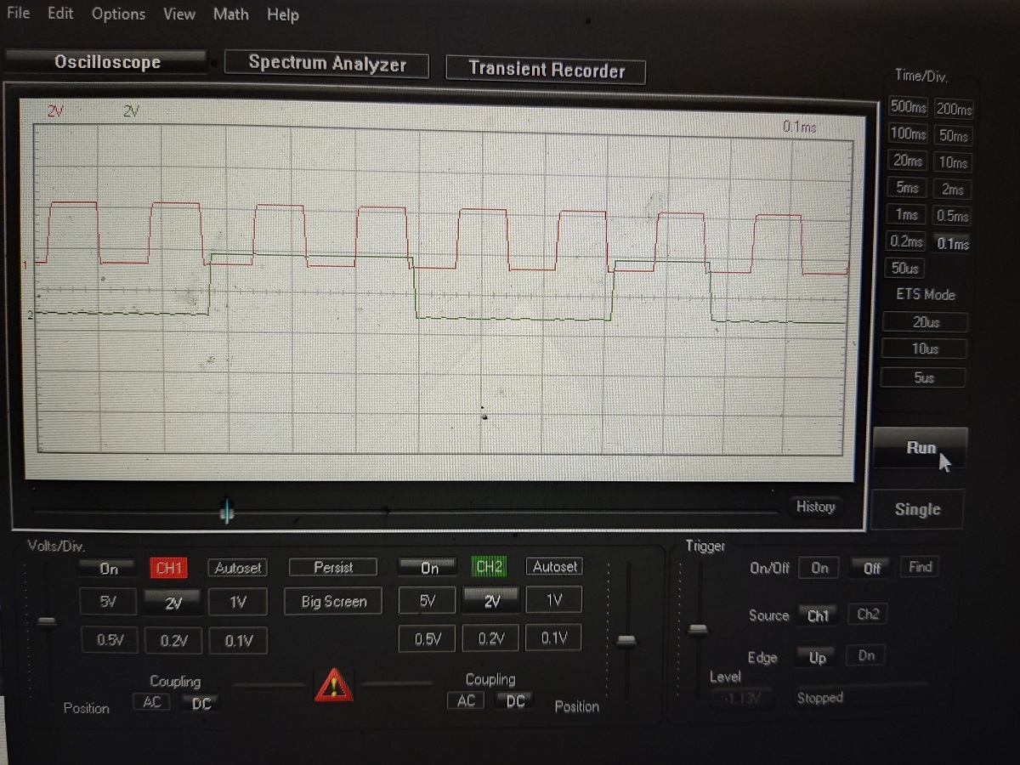Switch to Big Screen view

pyautogui.click(x=333, y=601)
